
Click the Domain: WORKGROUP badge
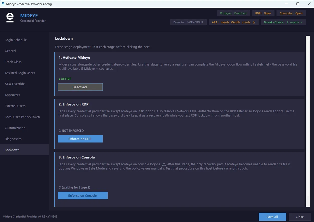point(188,22)
